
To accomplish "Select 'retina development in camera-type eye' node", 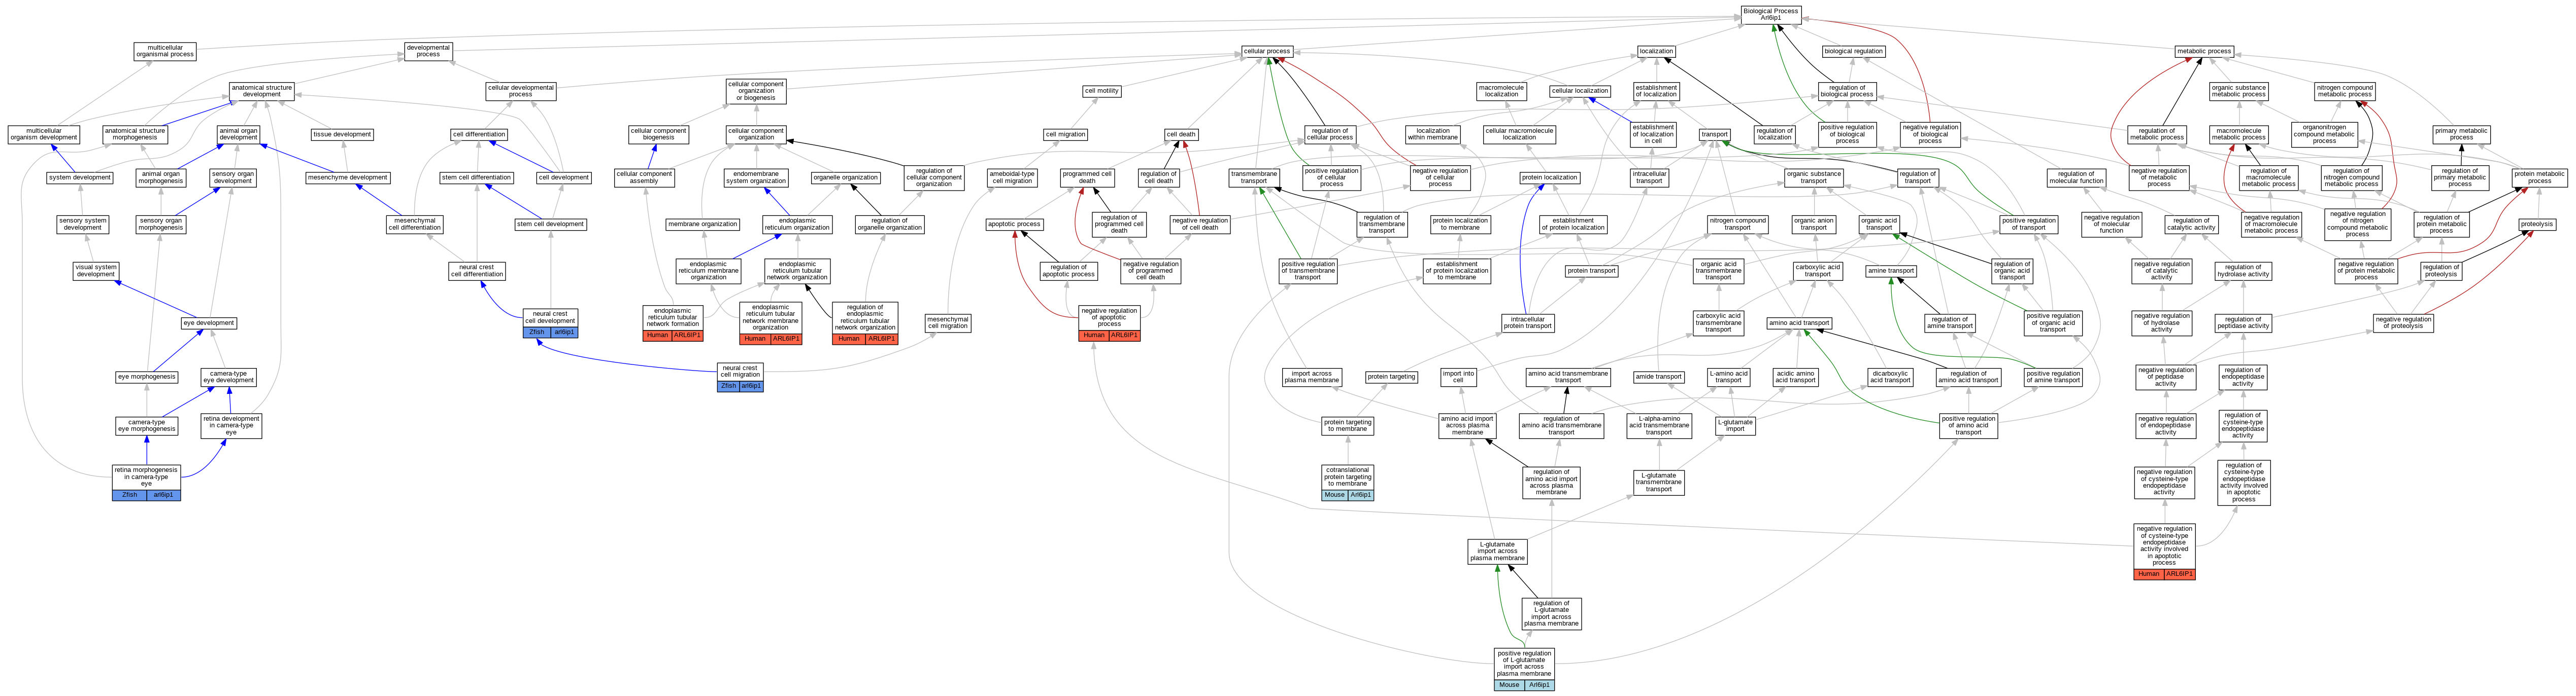I will (x=231, y=426).
